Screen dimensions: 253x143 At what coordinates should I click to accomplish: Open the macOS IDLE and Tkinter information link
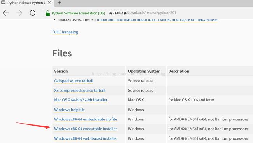point(158,20)
